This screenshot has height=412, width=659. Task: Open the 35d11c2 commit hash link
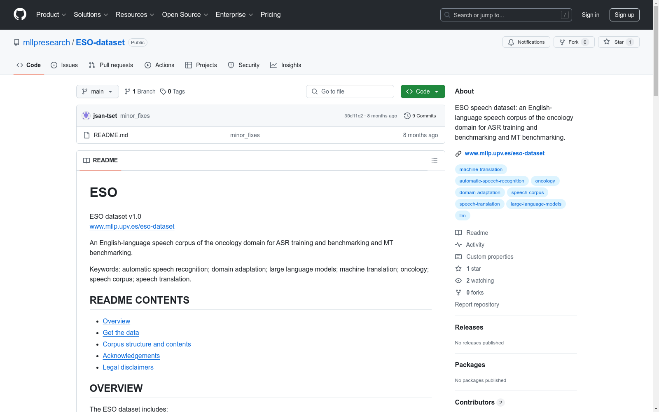354,116
